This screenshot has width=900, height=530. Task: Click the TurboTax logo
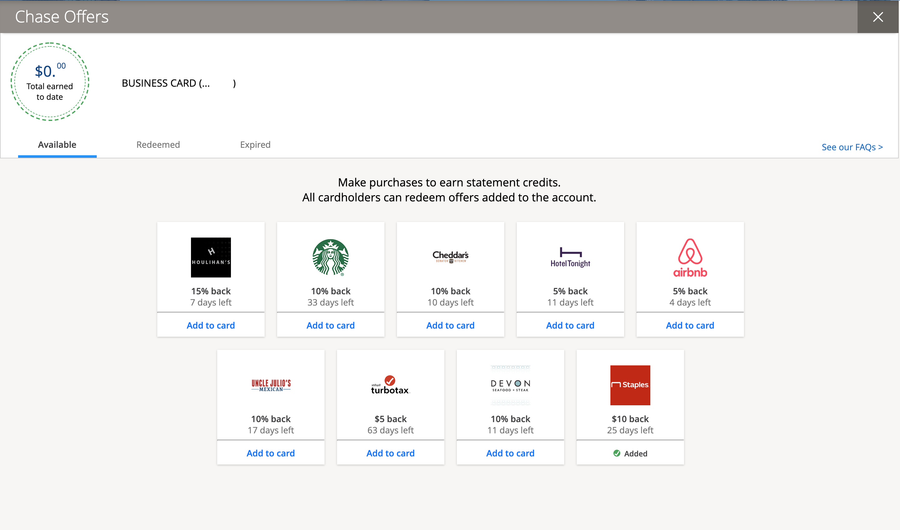[x=390, y=385]
